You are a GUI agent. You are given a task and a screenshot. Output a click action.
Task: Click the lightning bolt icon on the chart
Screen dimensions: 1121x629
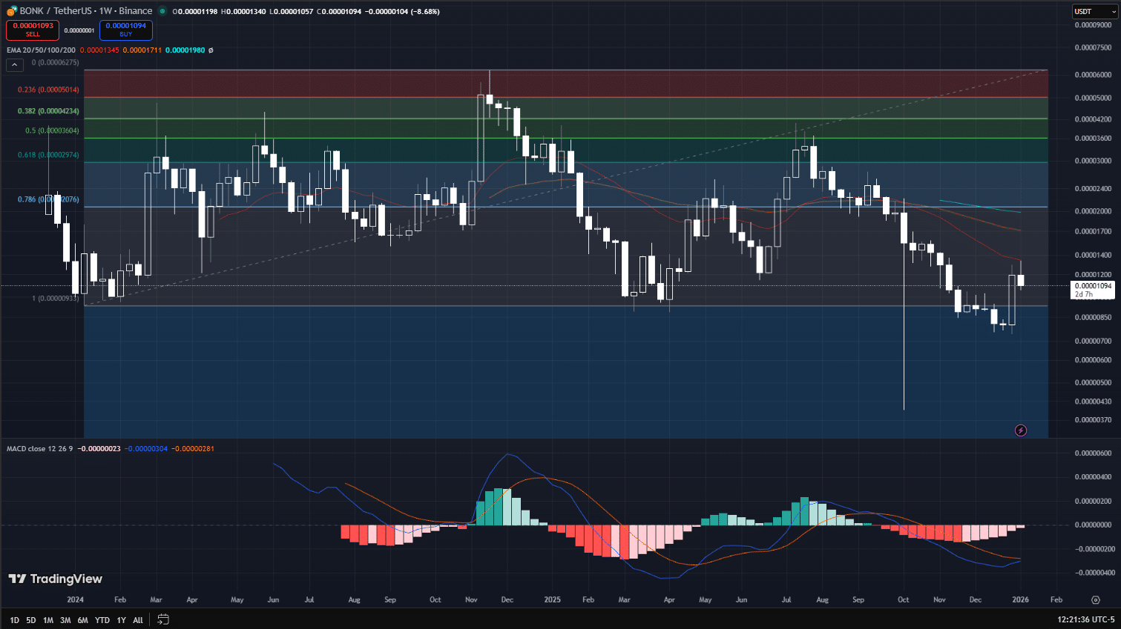click(x=1021, y=430)
